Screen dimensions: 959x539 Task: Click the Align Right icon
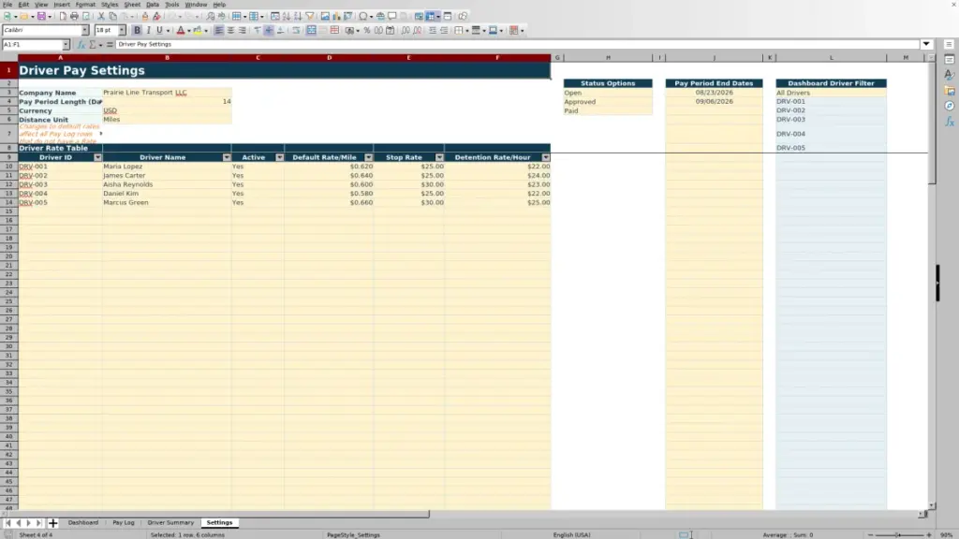(x=243, y=30)
